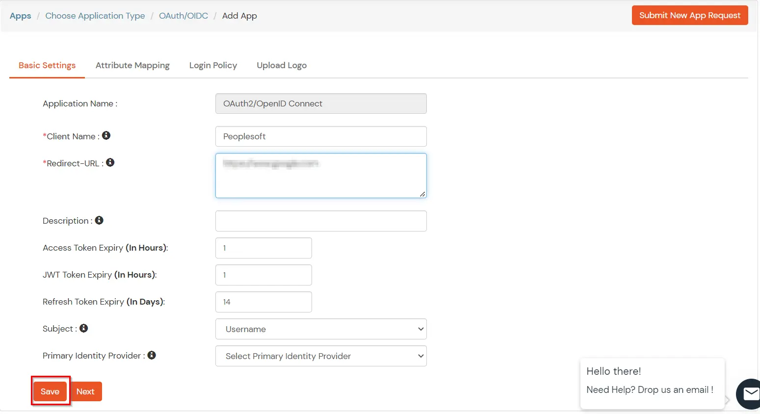Click the Client Name info icon
The image size is (760, 414).
pyautogui.click(x=106, y=135)
